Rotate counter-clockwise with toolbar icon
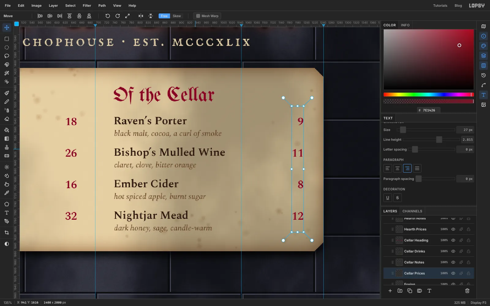This screenshot has height=306, width=490. coord(107,16)
